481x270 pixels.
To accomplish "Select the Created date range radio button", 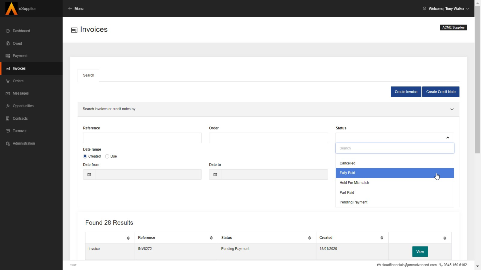I will (x=85, y=156).
